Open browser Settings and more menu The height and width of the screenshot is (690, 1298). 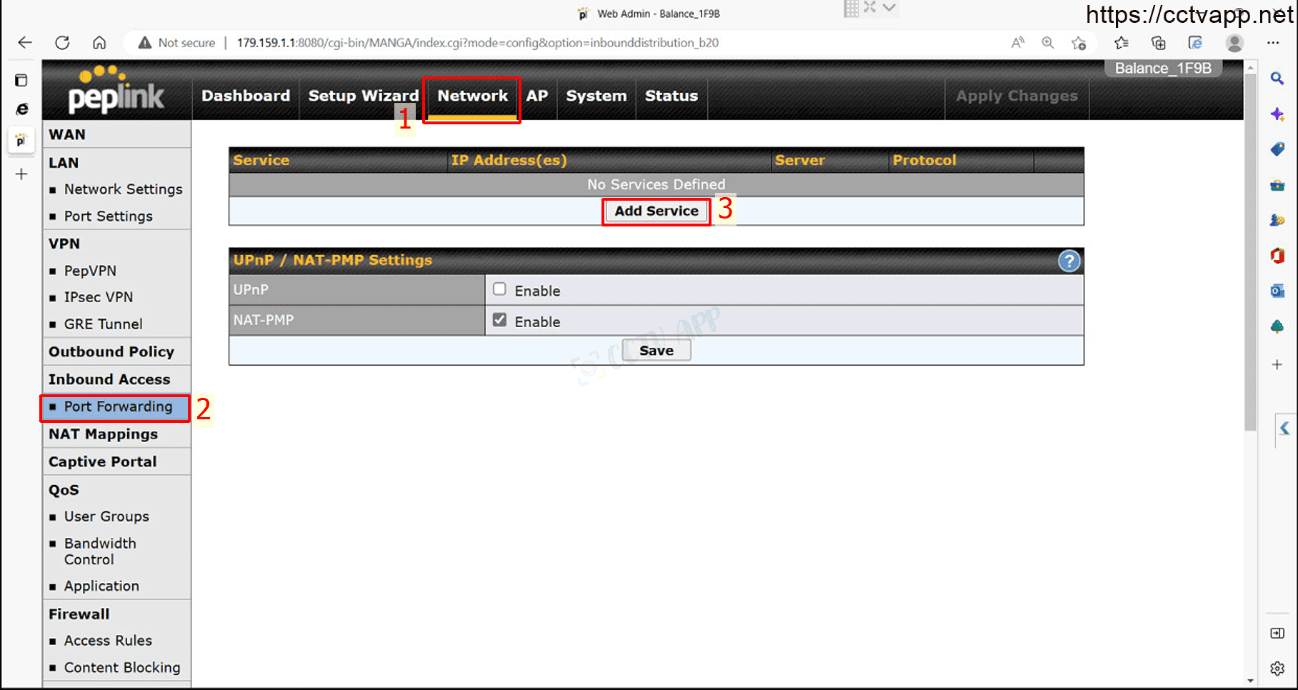(x=1273, y=43)
